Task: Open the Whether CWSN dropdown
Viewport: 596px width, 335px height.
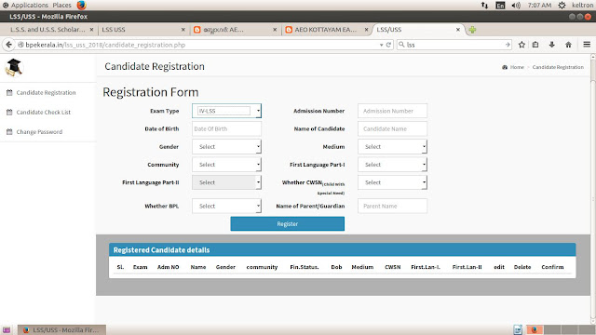Action: (392, 182)
